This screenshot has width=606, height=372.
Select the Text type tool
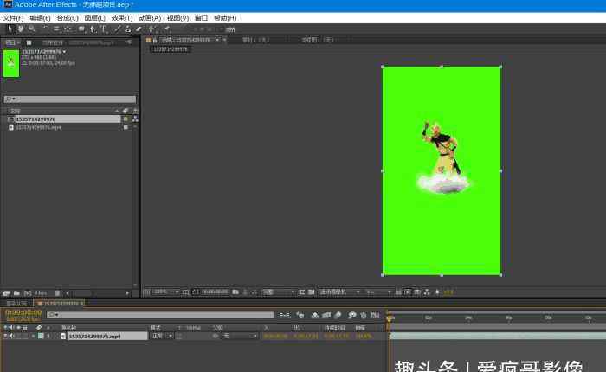tap(104, 29)
